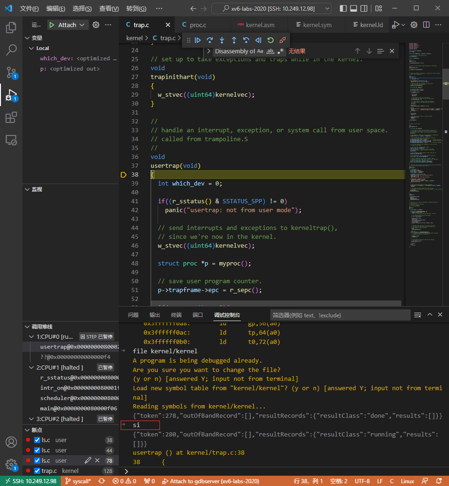
Task: Click the Step Out arrow
Action: pos(234,40)
